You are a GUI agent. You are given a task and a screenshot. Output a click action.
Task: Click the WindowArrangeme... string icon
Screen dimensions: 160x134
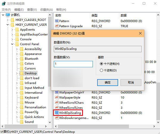pos(57,118)
